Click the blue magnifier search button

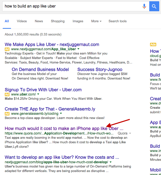(x=154, y=6)
